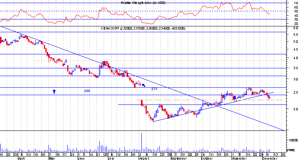Click the 6.0 price axis label
Screen dimensions: 299x160
coord(296,28)
